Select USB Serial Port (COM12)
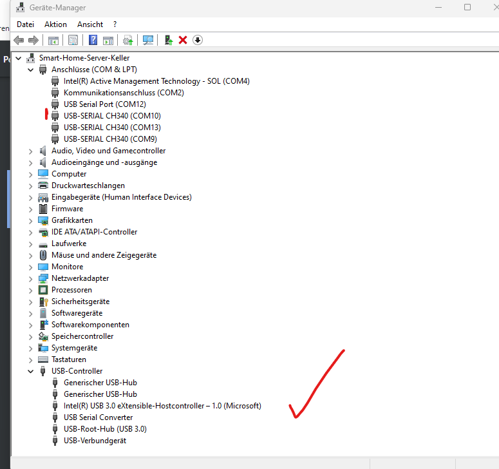 (105, 104)
